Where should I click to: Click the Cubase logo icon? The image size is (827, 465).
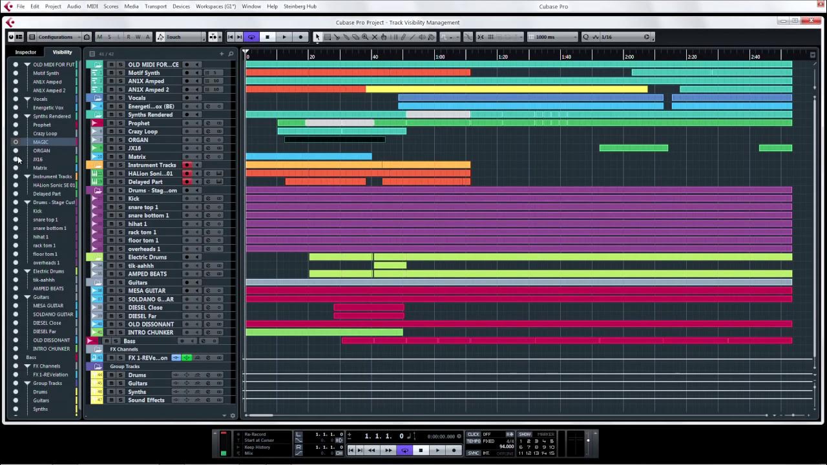10,23
